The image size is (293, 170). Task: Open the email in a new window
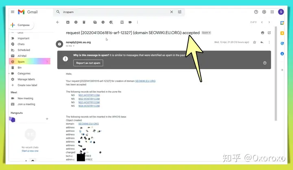(269, 33)
